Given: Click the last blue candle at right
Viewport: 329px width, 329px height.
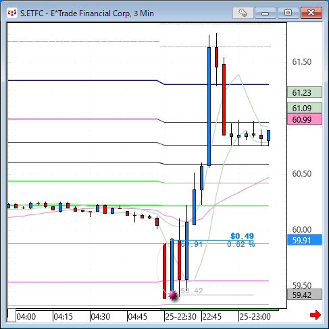Looking at the screenshot, I should tap(268, 136).
